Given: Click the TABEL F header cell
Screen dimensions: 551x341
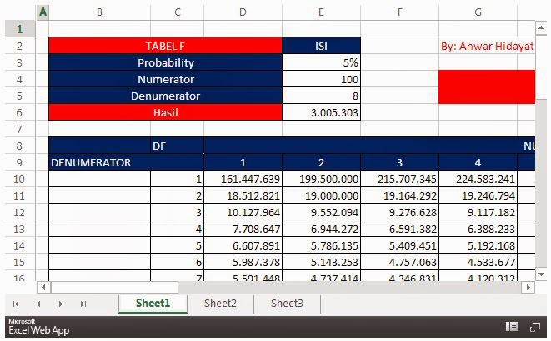Looking at the screenshot, I should 165,46.
